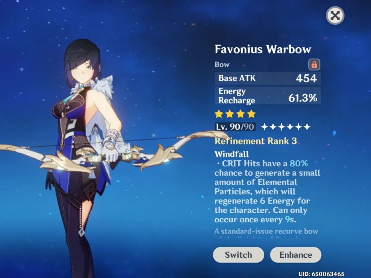This screenshot has width=371, height=278.
Task: Tap the four-star rarity icons
Action: pos(235,114)
